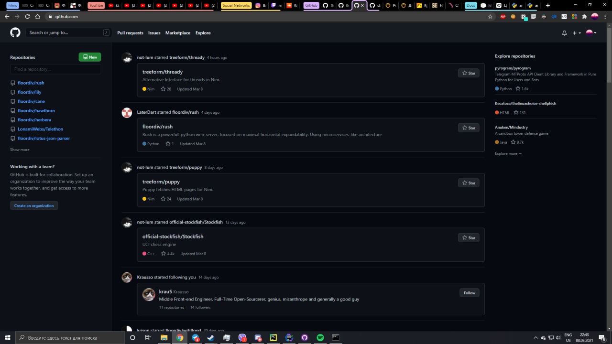Screen dimensions: 612x344
Task: Open the Social Networks tab group label
Action: pyautogui.click(x=236, y=5)
